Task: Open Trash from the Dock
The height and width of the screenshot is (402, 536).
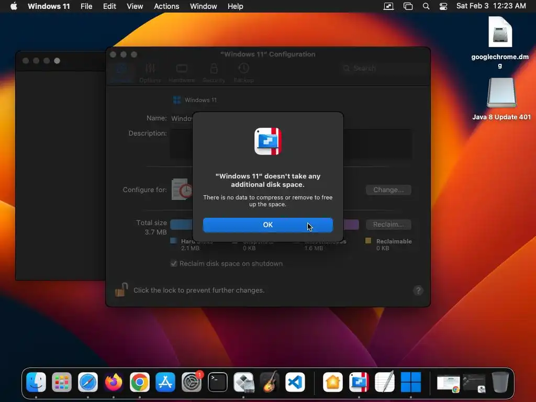Action: (500, 382)
